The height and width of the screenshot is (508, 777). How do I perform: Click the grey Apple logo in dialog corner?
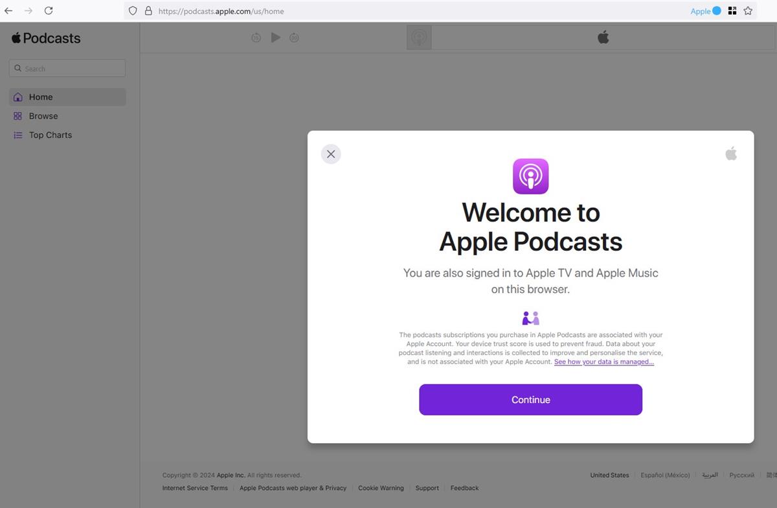point(731,154)
